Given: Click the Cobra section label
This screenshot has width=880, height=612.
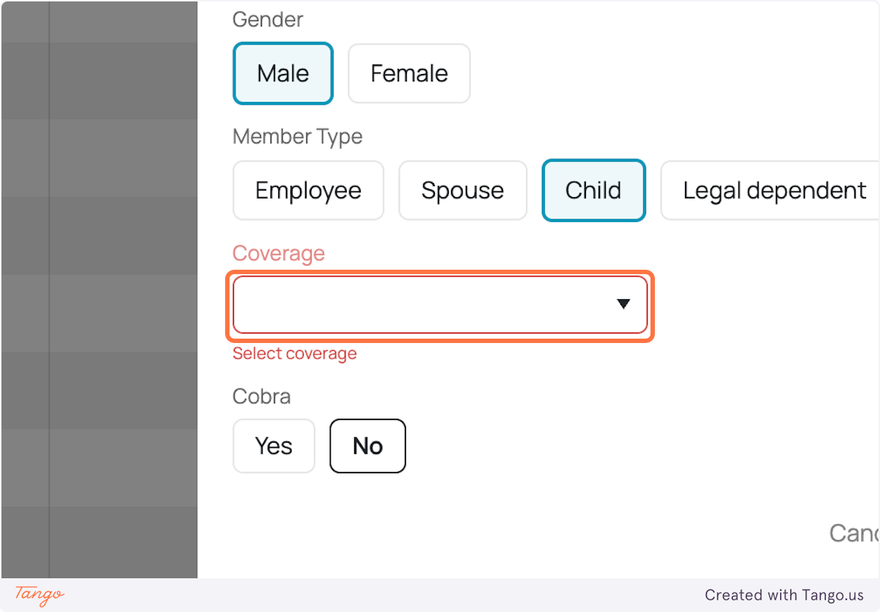Looking at the screenshot, I should 261,396.
